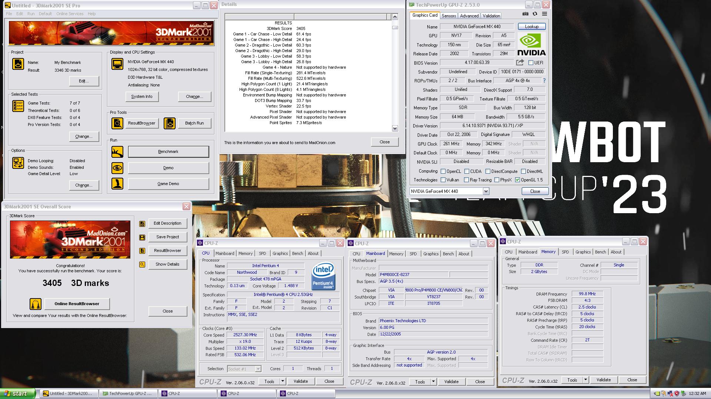Image resolution: width=711 pixels, height=399 pixels.
Task: Take a GPU-Z screenshot with camera icon
Action: tap(525, 14)
